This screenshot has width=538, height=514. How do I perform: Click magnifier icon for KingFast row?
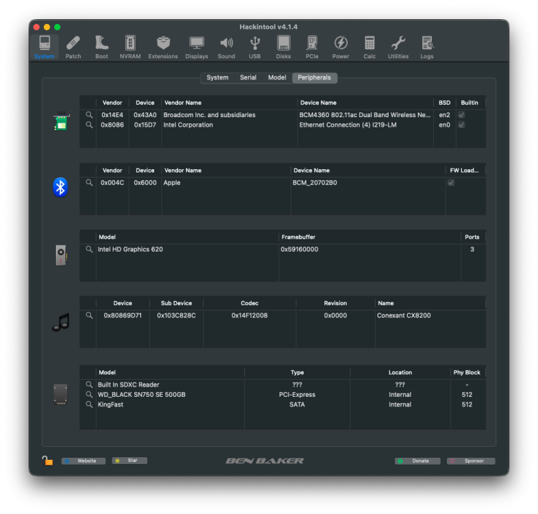click(89, 404)
